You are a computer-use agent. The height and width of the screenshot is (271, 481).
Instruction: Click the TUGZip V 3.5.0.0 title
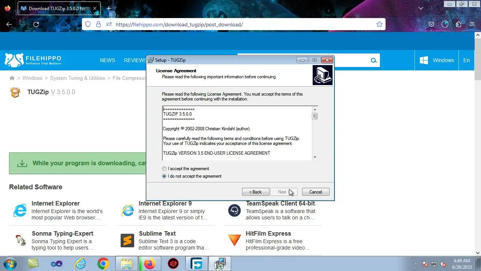[51, 92]
